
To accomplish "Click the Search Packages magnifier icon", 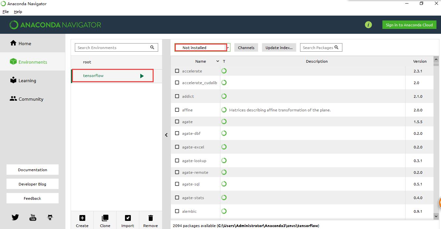I will click(x=337, y=47).
